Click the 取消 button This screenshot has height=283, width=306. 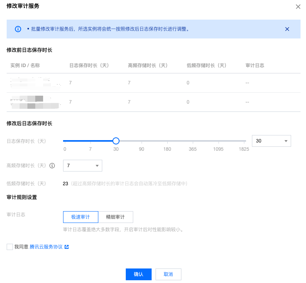(x=168, y=274)
